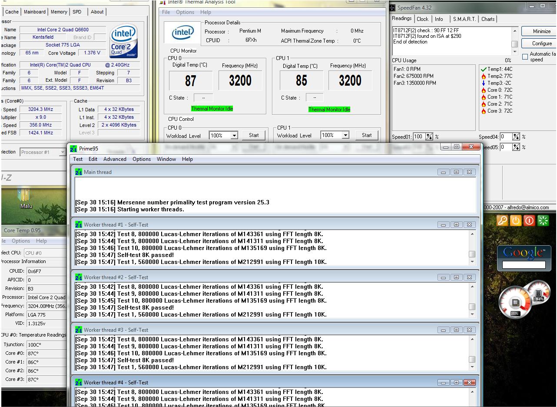The height and width of the screenshot is (407, 557).
Task: Click the SpeedFan fan icon in title bar
Action: pyautogui.click(x=392, y=7)
